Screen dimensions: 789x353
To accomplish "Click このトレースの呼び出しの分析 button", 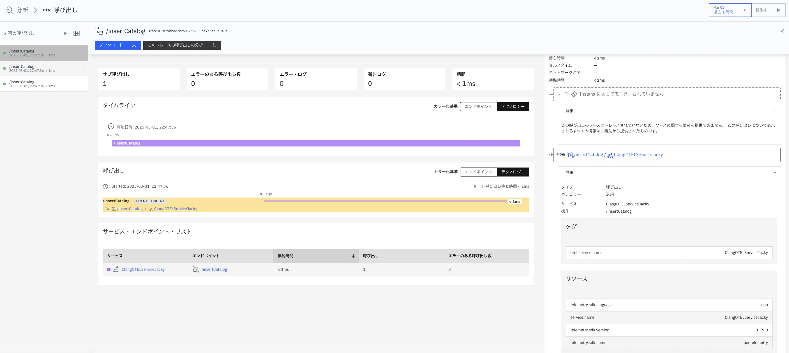I will [182, 45].
